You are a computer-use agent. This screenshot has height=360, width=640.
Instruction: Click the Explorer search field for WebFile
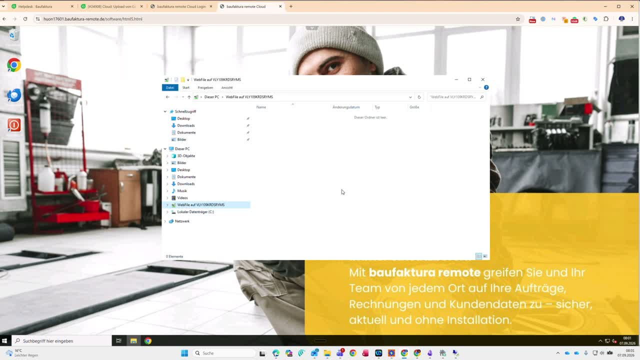point(452,97)
